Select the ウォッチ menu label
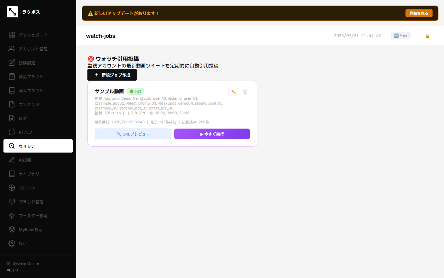 pyautogui.click(x=27, y=146)
